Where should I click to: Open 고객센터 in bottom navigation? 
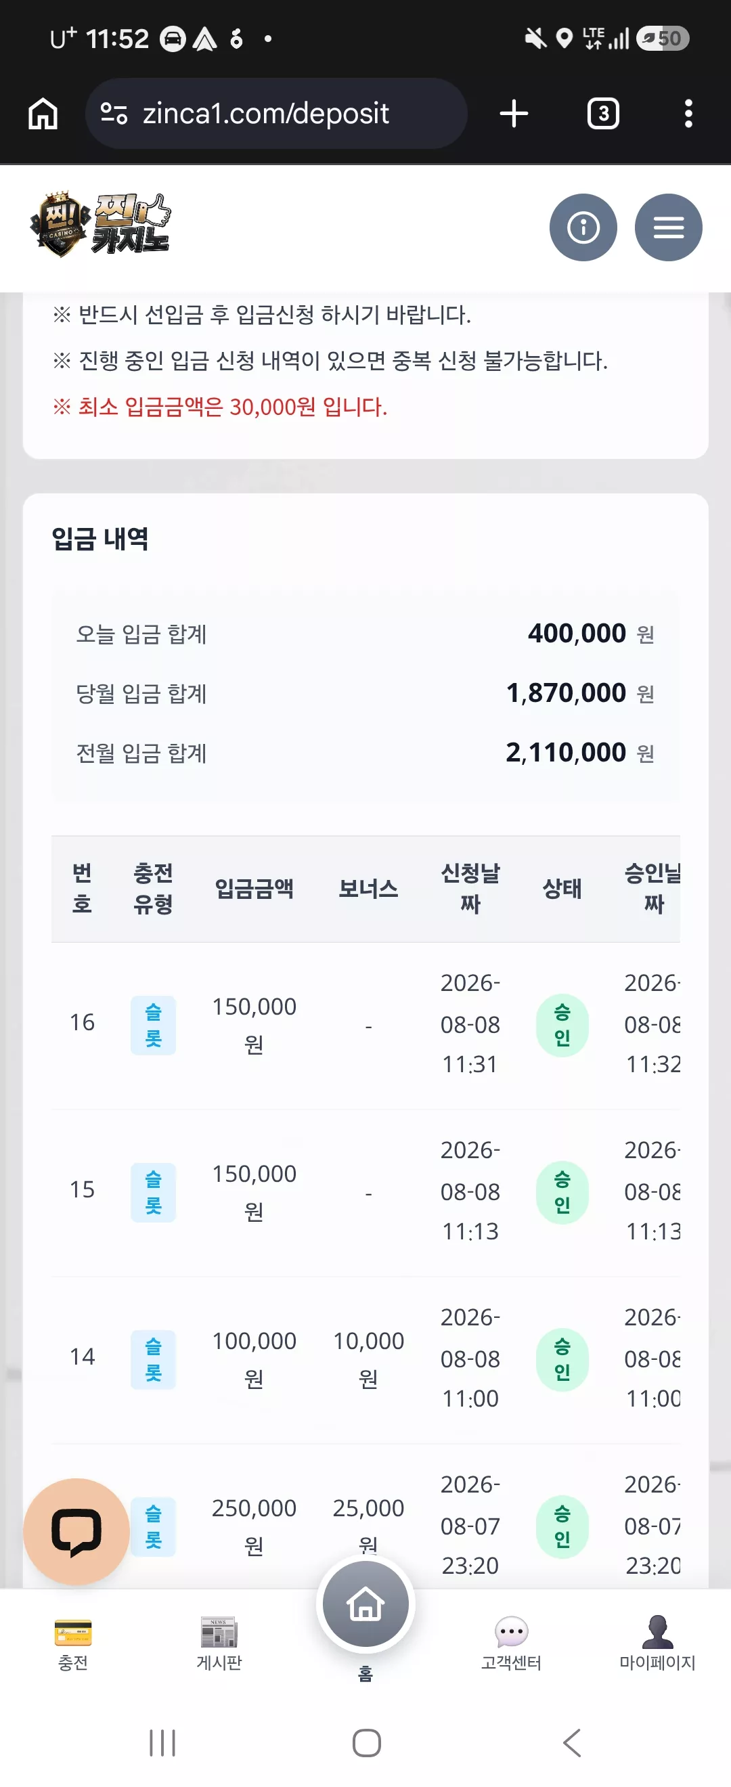[x=511, y=1643]
